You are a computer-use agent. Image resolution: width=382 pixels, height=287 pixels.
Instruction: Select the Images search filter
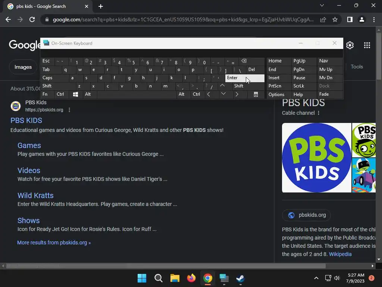[23, 67]
